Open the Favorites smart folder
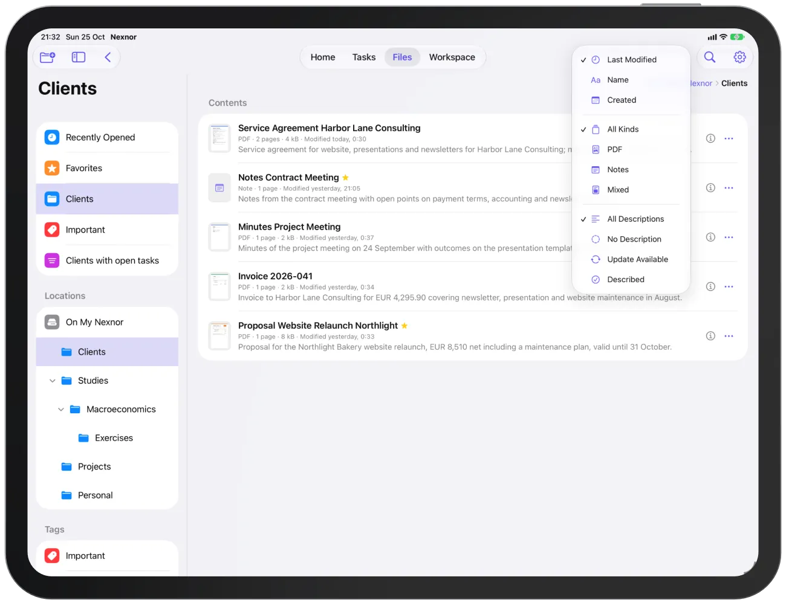The image size is (786, 603). tap(107, 168)
